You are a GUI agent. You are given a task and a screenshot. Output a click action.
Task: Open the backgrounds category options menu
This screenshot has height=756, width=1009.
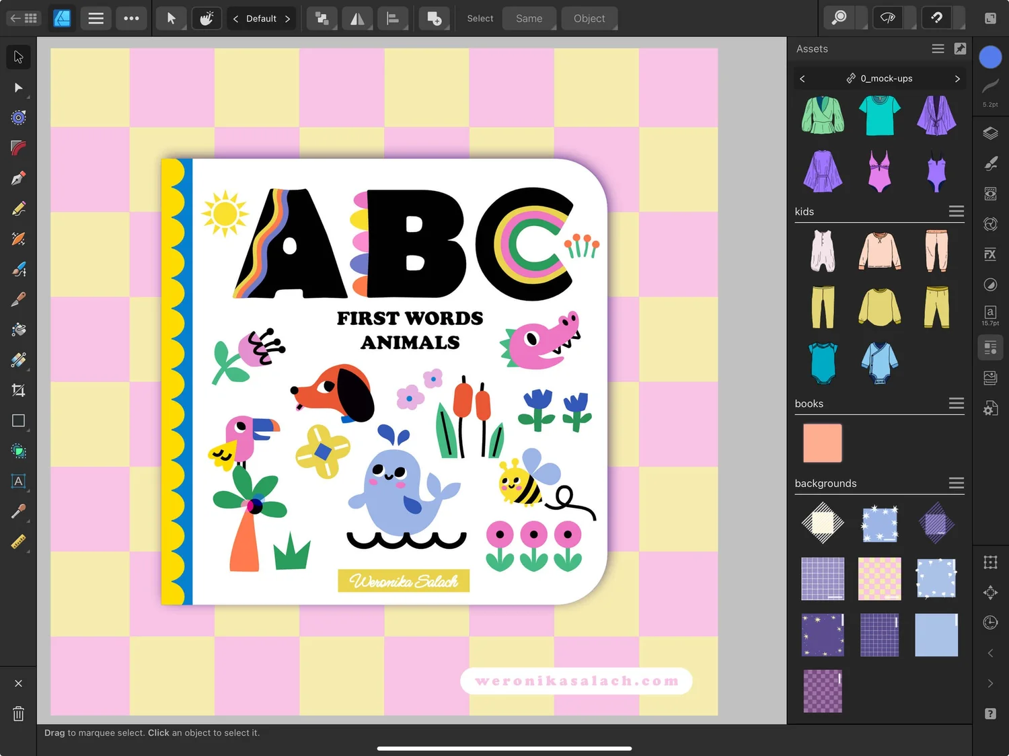pyautogui.click(x=956, y=483)
